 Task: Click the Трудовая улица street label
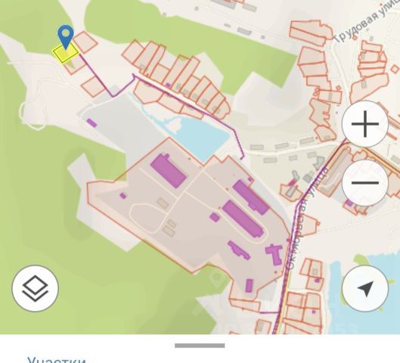pos(364,23)
